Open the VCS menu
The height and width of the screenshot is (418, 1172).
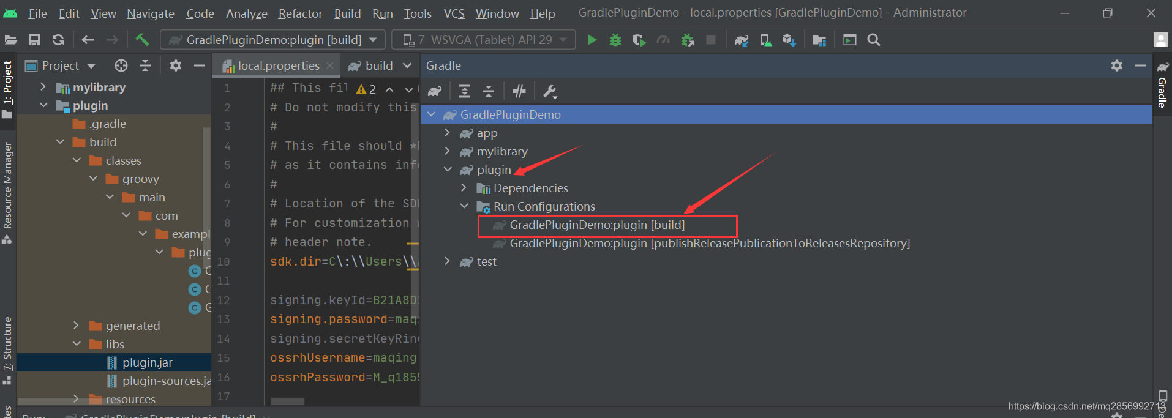454,13
